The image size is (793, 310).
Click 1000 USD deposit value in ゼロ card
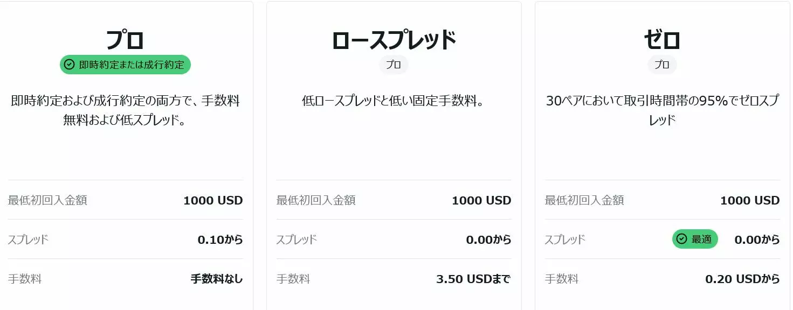[750, 201]
